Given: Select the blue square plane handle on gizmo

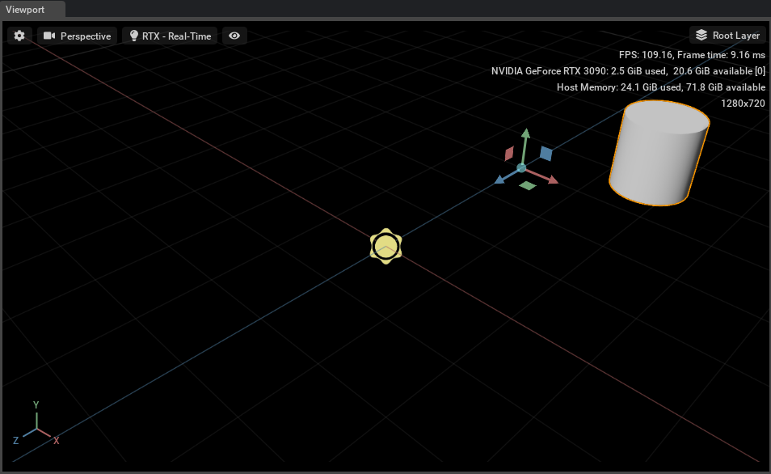Looking at the screenshot, I should pyautogui.click(x=546, y=153).
